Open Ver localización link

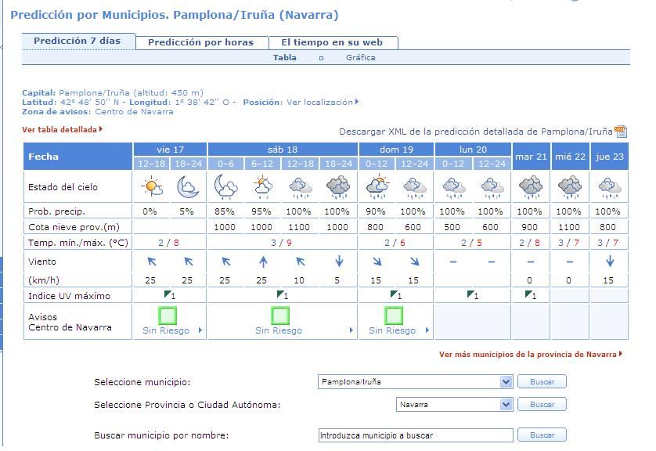[x=323, y=102]
